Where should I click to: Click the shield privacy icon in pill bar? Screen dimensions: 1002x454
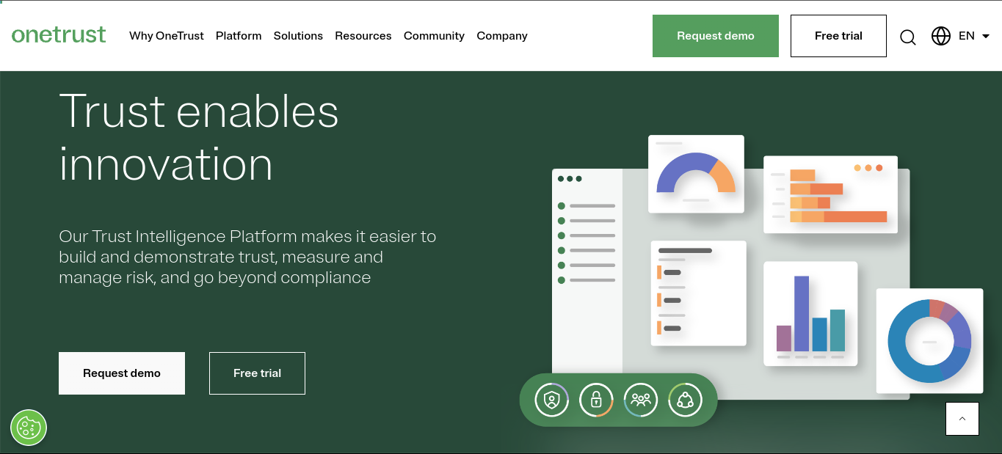[551, 400]
